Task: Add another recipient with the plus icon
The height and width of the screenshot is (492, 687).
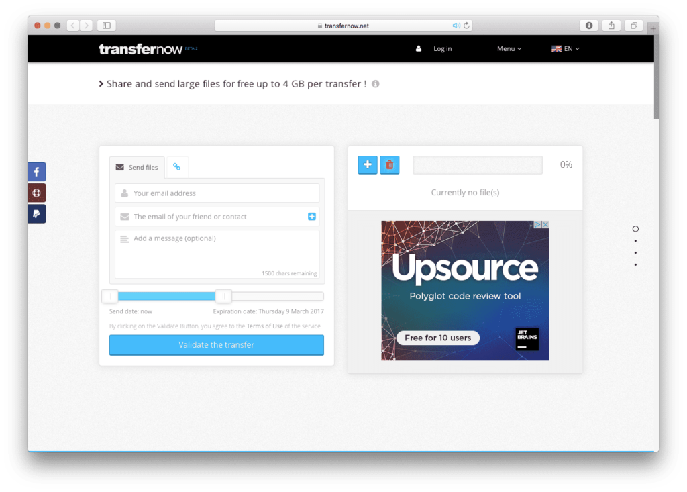Action: tap(312, 217)
